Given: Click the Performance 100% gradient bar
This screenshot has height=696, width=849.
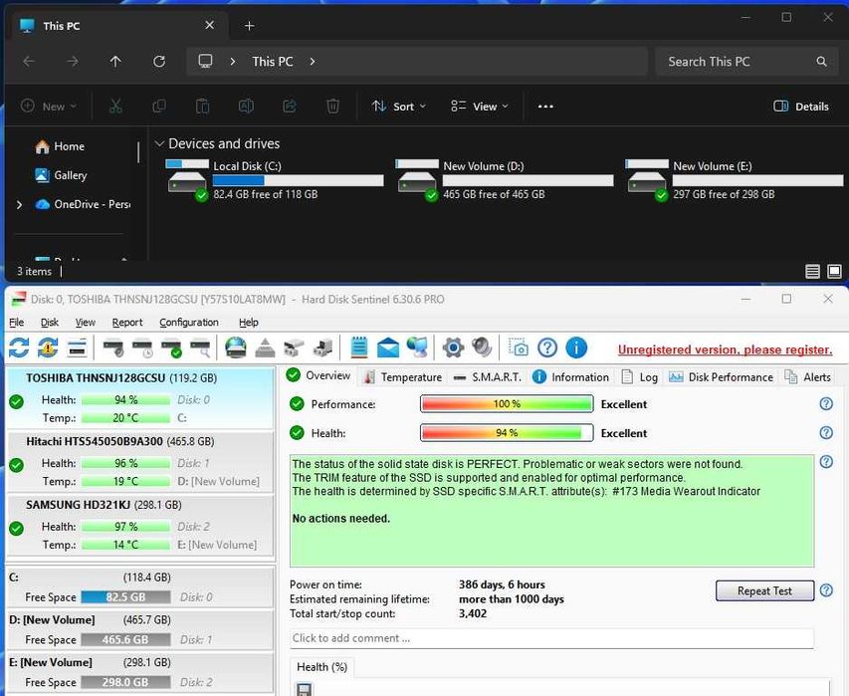Looking at the screenshot, I should coord(507,404).
